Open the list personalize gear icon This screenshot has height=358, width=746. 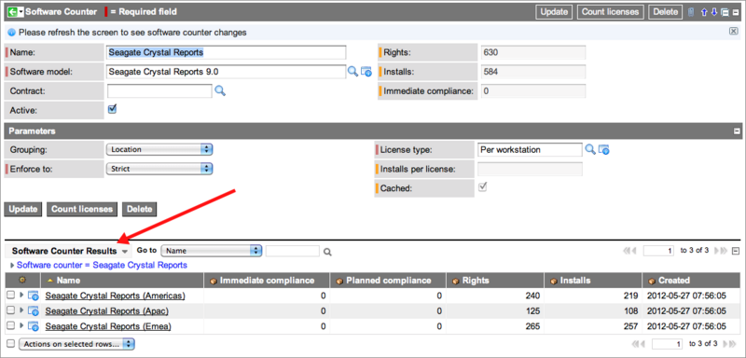pyautogui.click(x=21, y=281)
